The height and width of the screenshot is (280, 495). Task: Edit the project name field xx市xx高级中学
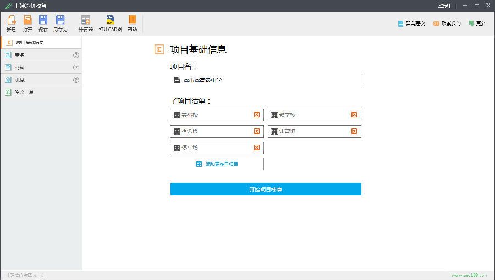click(266, 80)
